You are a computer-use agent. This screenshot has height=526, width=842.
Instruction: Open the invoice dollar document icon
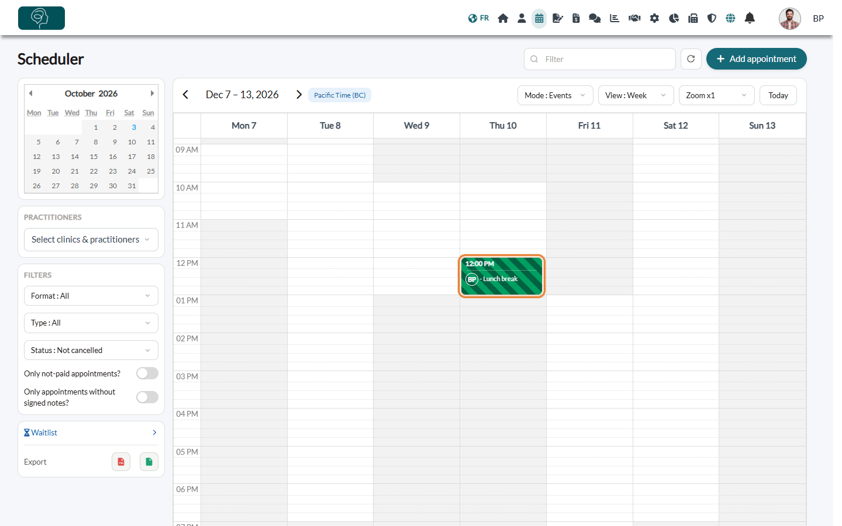click(x=576, y=18)
